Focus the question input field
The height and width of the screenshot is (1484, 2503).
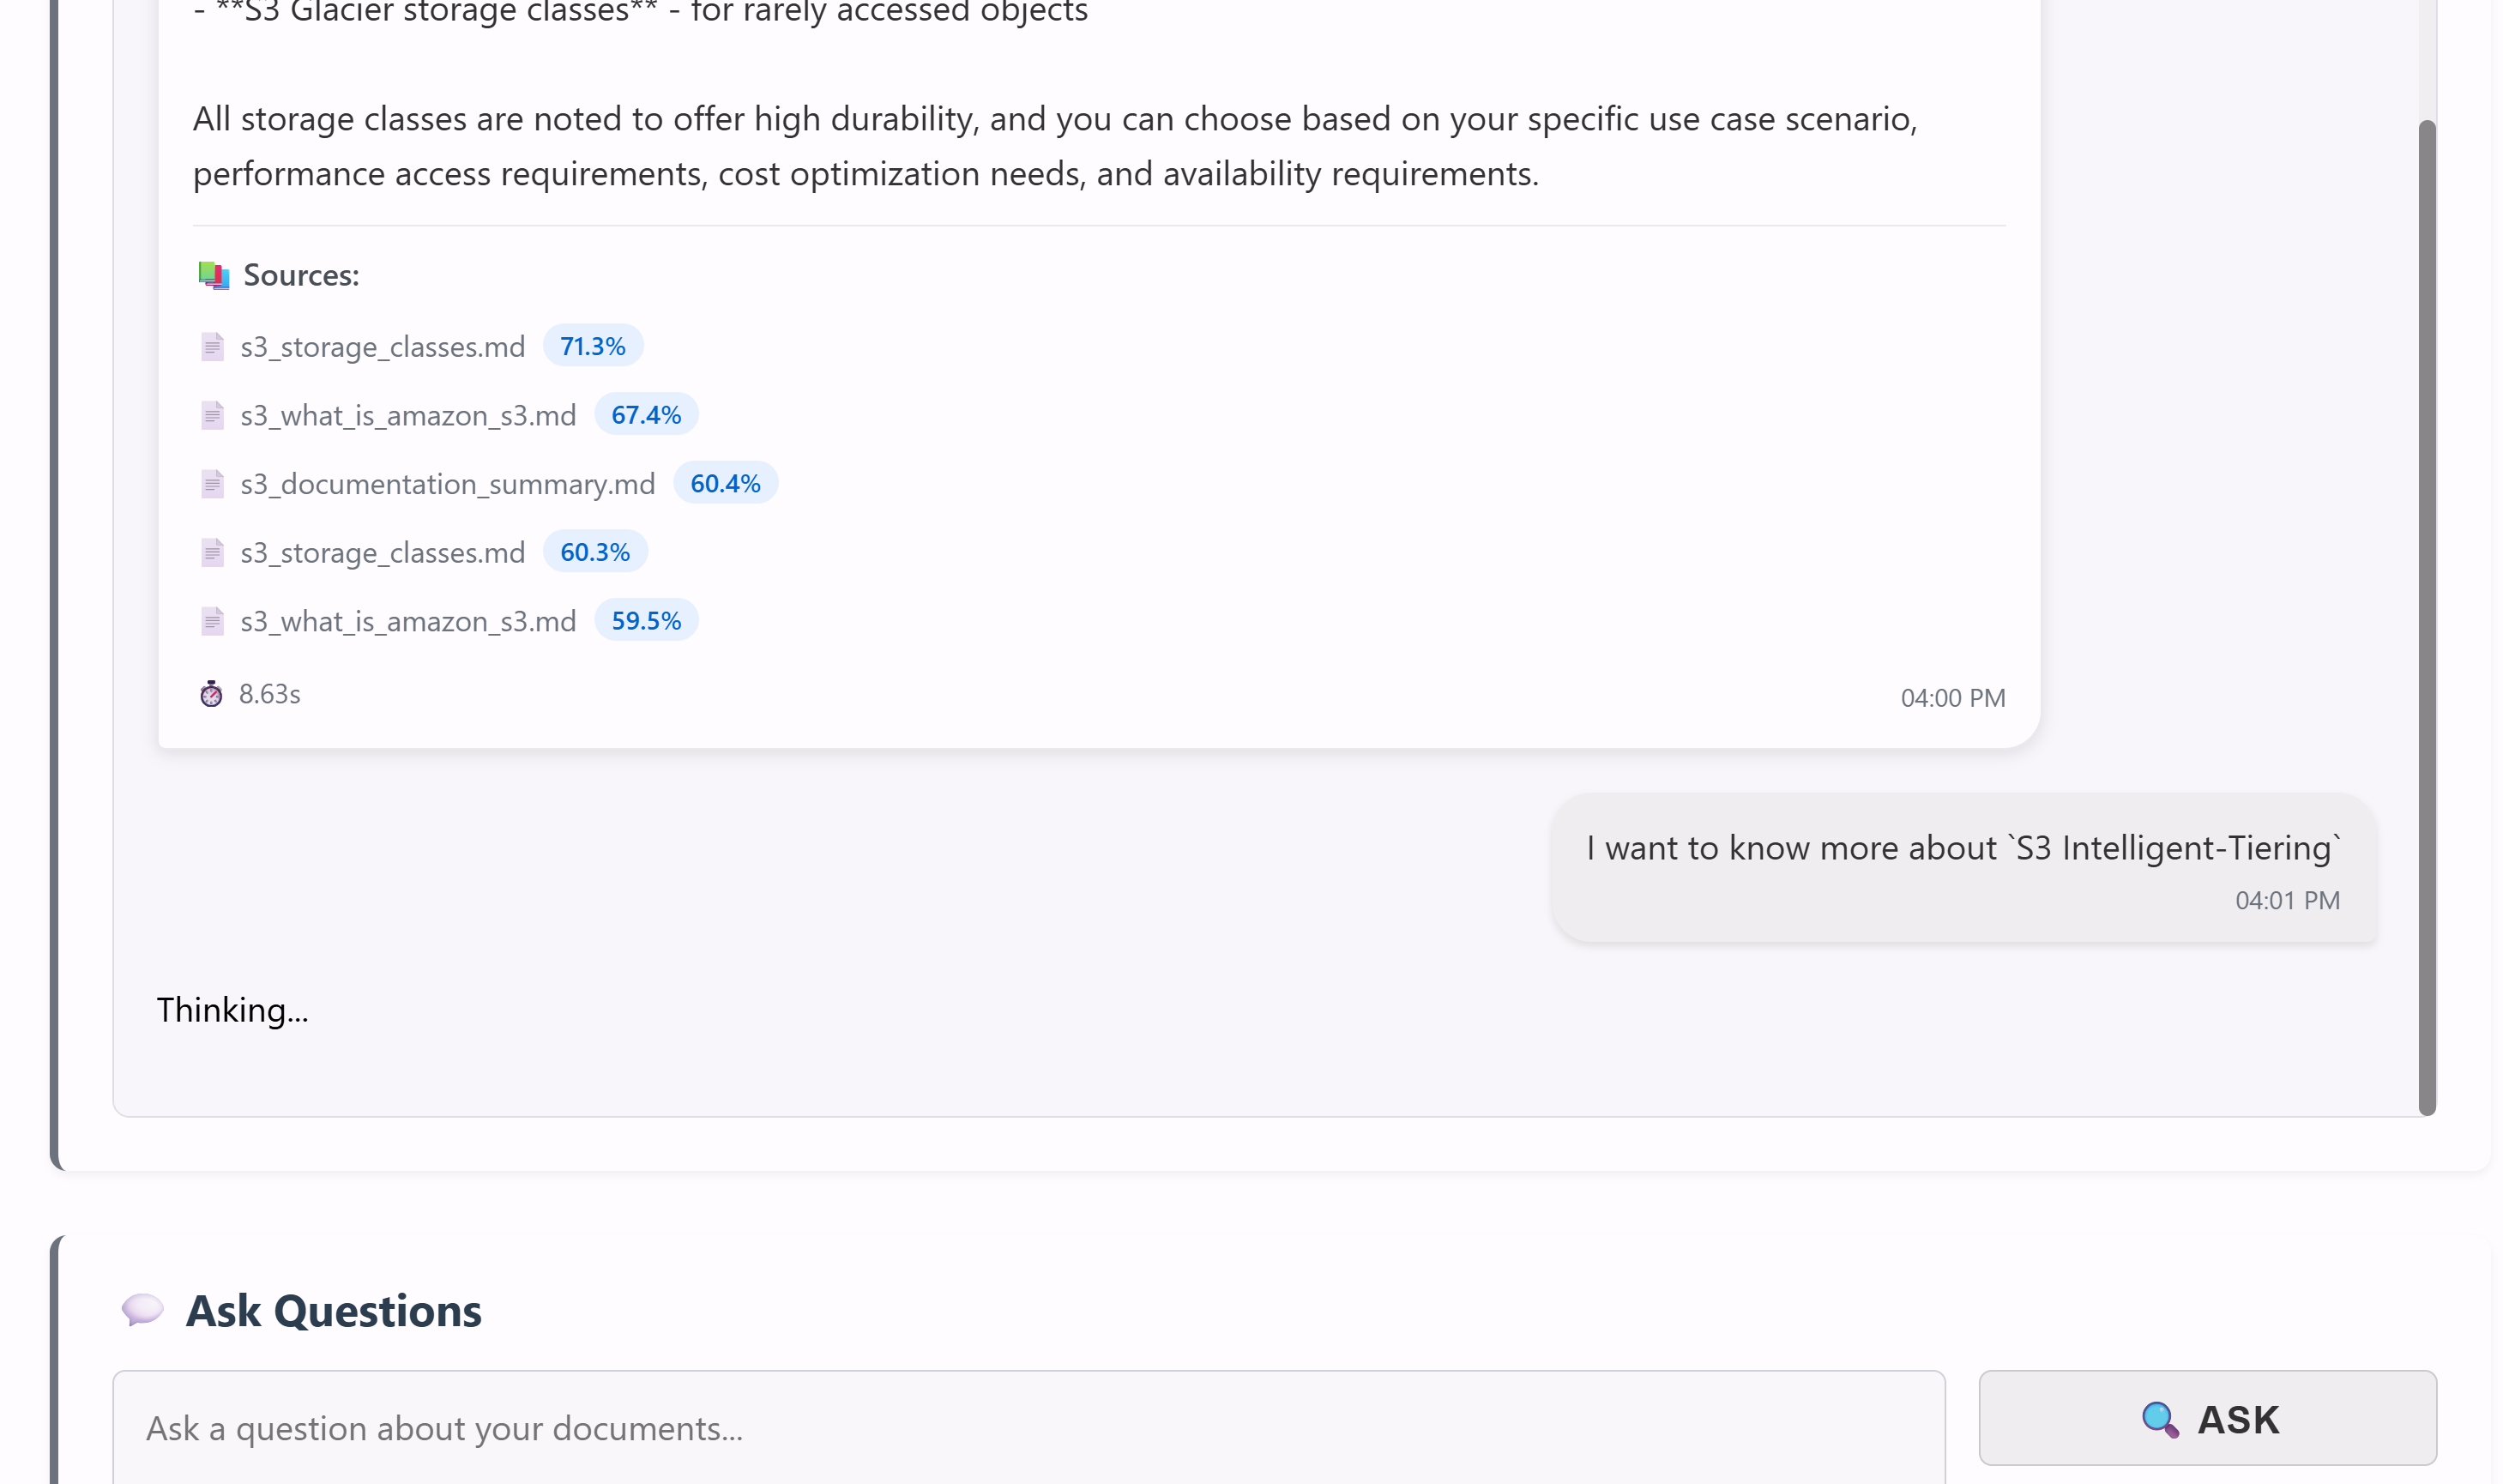click(1028, 1428)
